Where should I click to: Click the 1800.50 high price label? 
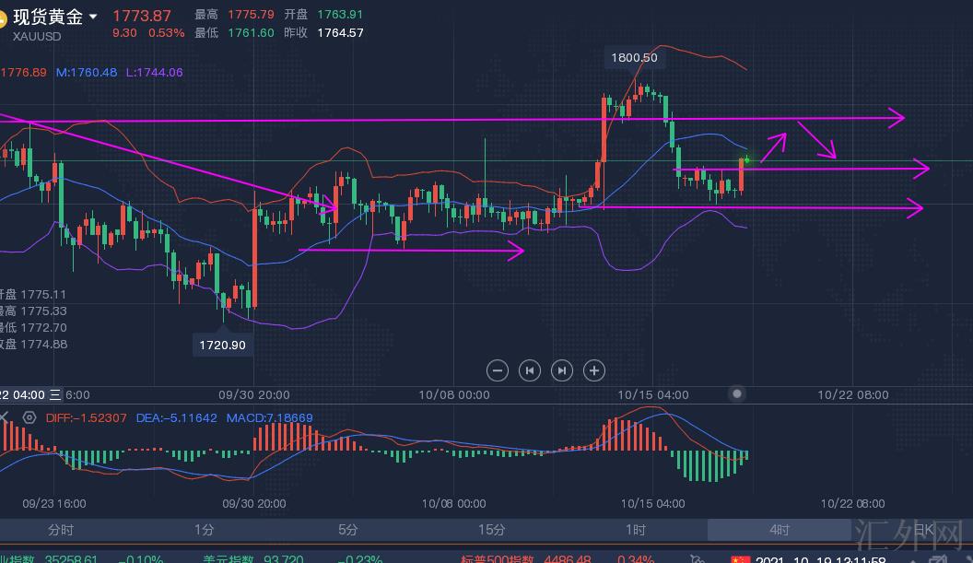[x=634, y=57]
